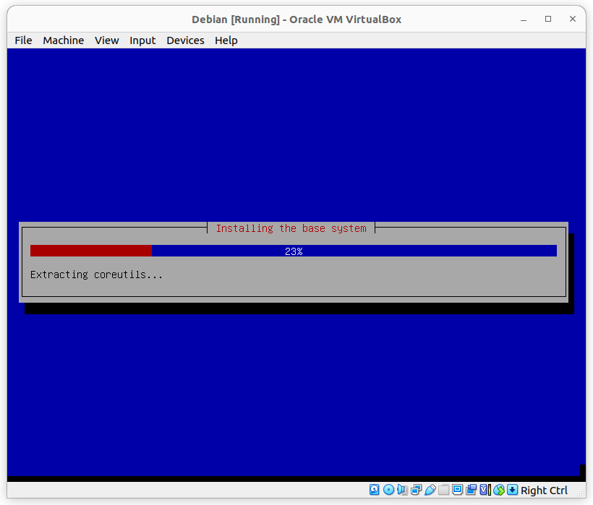Open the File menu
The height and width of the screenshot is (505, 593).
tap(22, 40)
